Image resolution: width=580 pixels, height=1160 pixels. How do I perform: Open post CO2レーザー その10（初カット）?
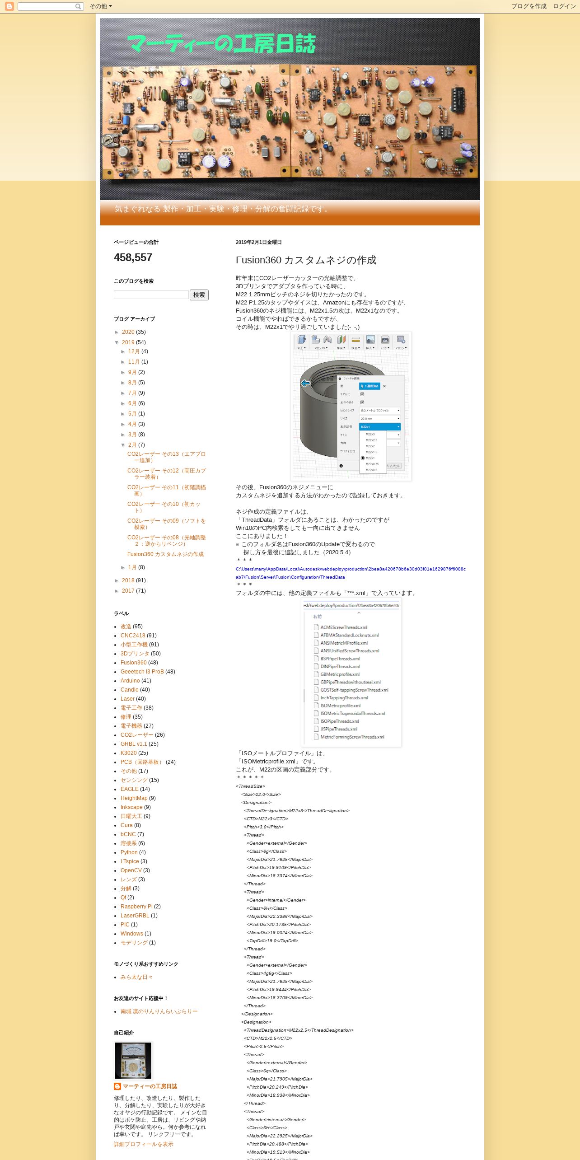(x=164, y=507)
